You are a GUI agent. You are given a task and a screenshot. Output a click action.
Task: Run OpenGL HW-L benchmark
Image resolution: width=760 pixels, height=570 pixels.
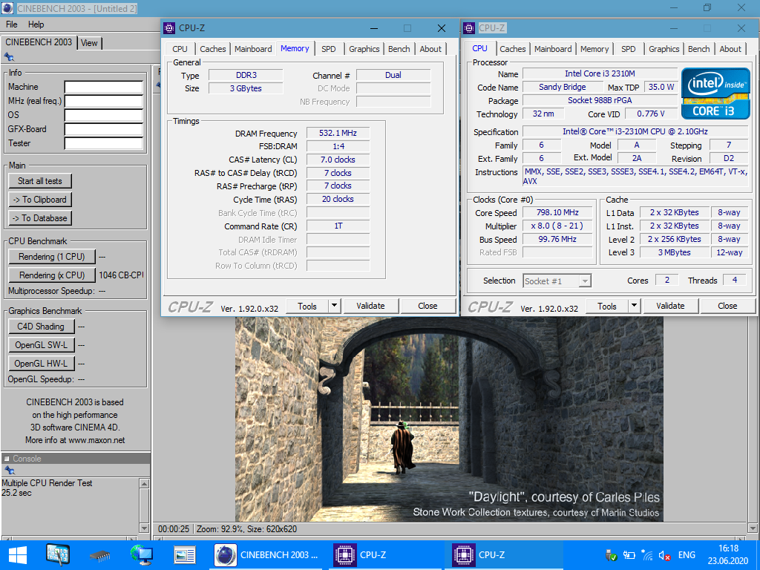pos(42,364)
